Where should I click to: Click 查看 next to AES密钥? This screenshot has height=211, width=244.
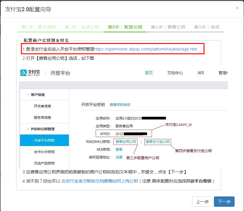tap(119, 149)
